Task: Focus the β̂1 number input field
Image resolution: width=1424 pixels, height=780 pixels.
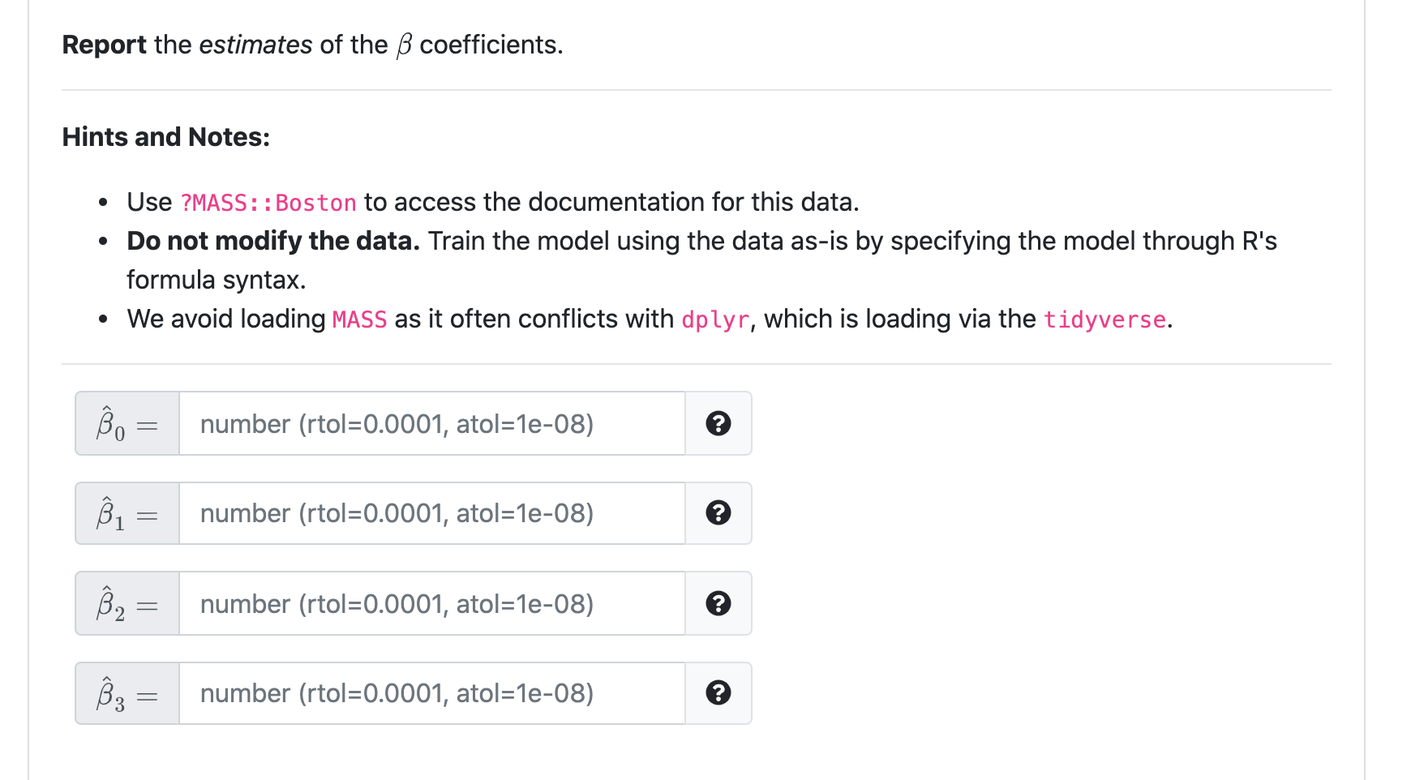Action: click(432, 513)
